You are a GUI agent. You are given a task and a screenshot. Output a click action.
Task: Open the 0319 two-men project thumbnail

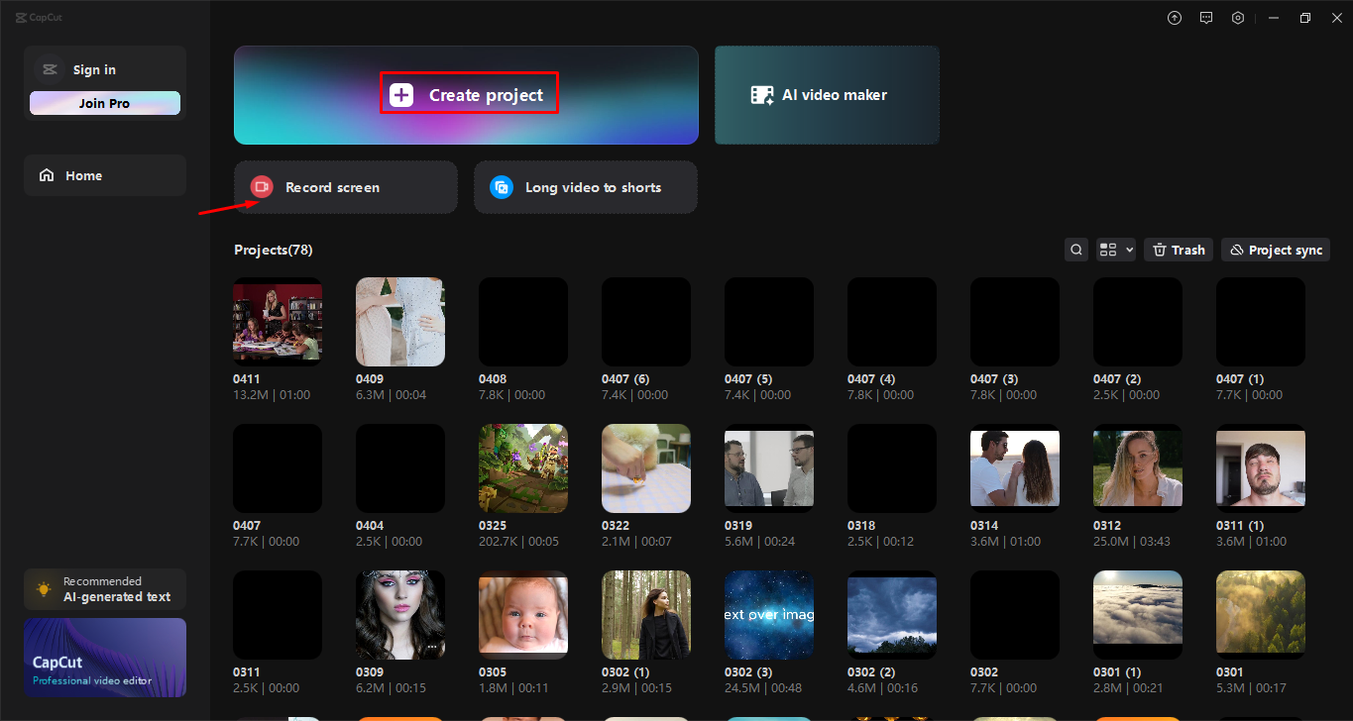tap(769, 468)
